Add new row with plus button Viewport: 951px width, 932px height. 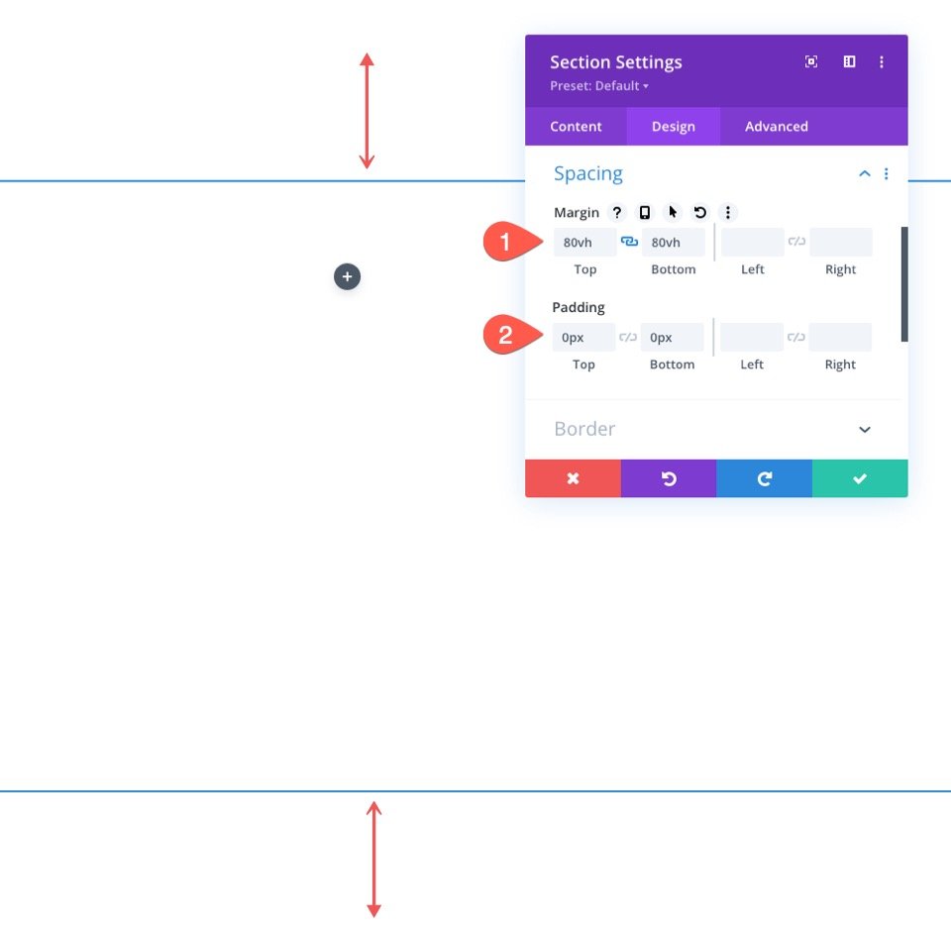tap(347, 276)
